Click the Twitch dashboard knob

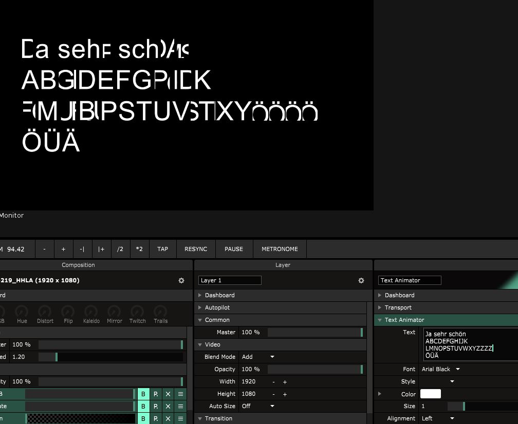pos(137,312)
